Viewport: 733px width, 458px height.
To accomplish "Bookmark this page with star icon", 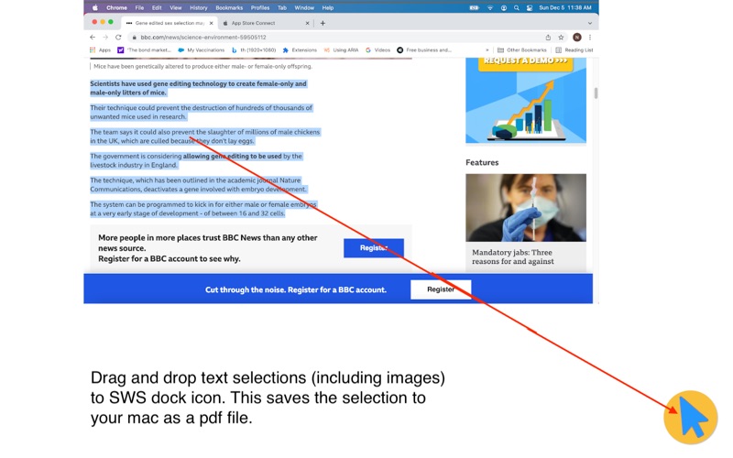I will (561, 37).
